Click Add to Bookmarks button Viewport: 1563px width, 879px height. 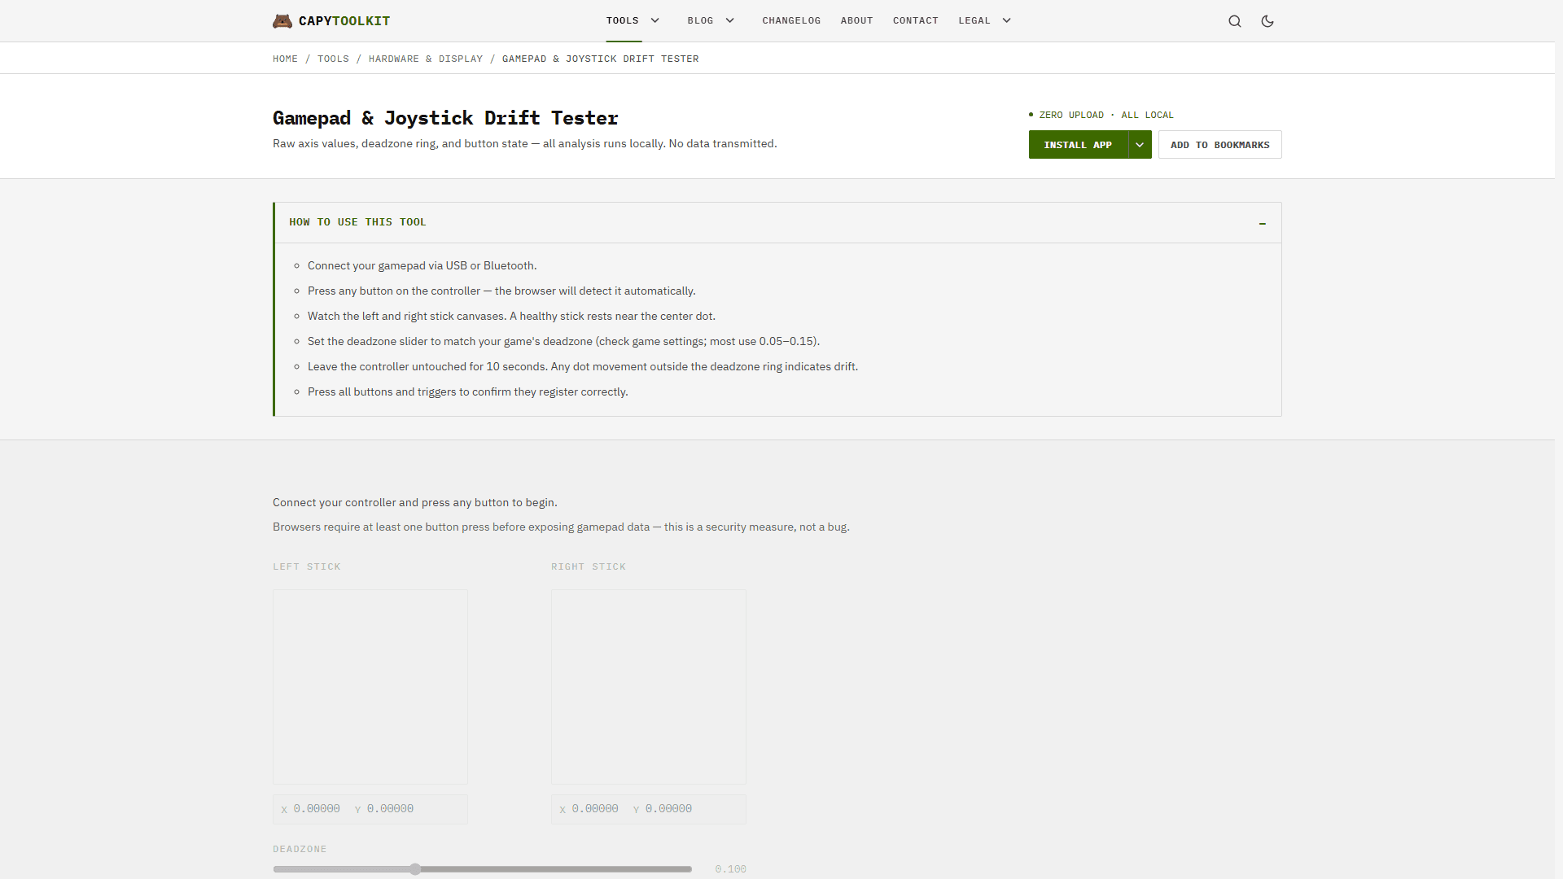[1219, 145]
